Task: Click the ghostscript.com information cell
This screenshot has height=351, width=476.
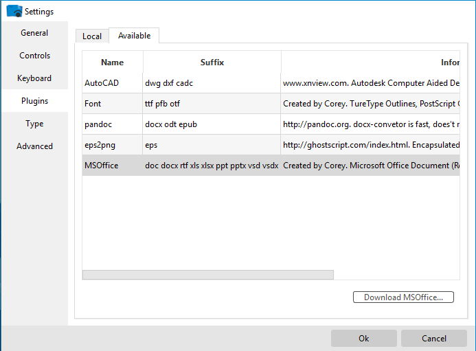Action: 370,145
